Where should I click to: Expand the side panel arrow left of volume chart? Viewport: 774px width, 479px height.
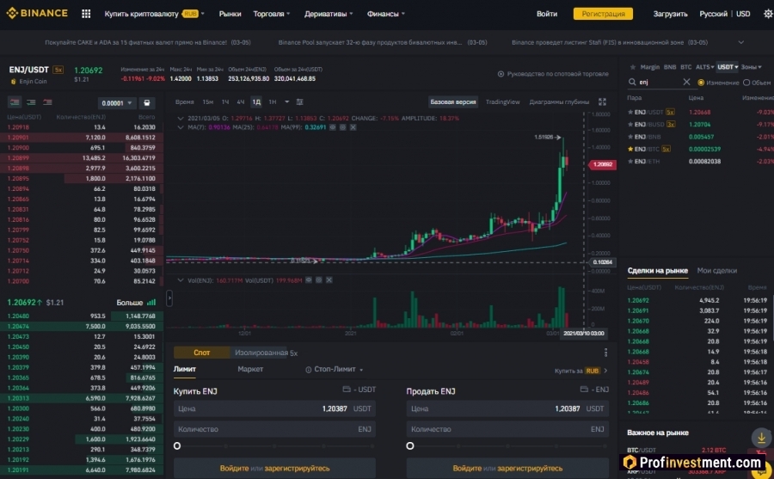pos(169,298)
